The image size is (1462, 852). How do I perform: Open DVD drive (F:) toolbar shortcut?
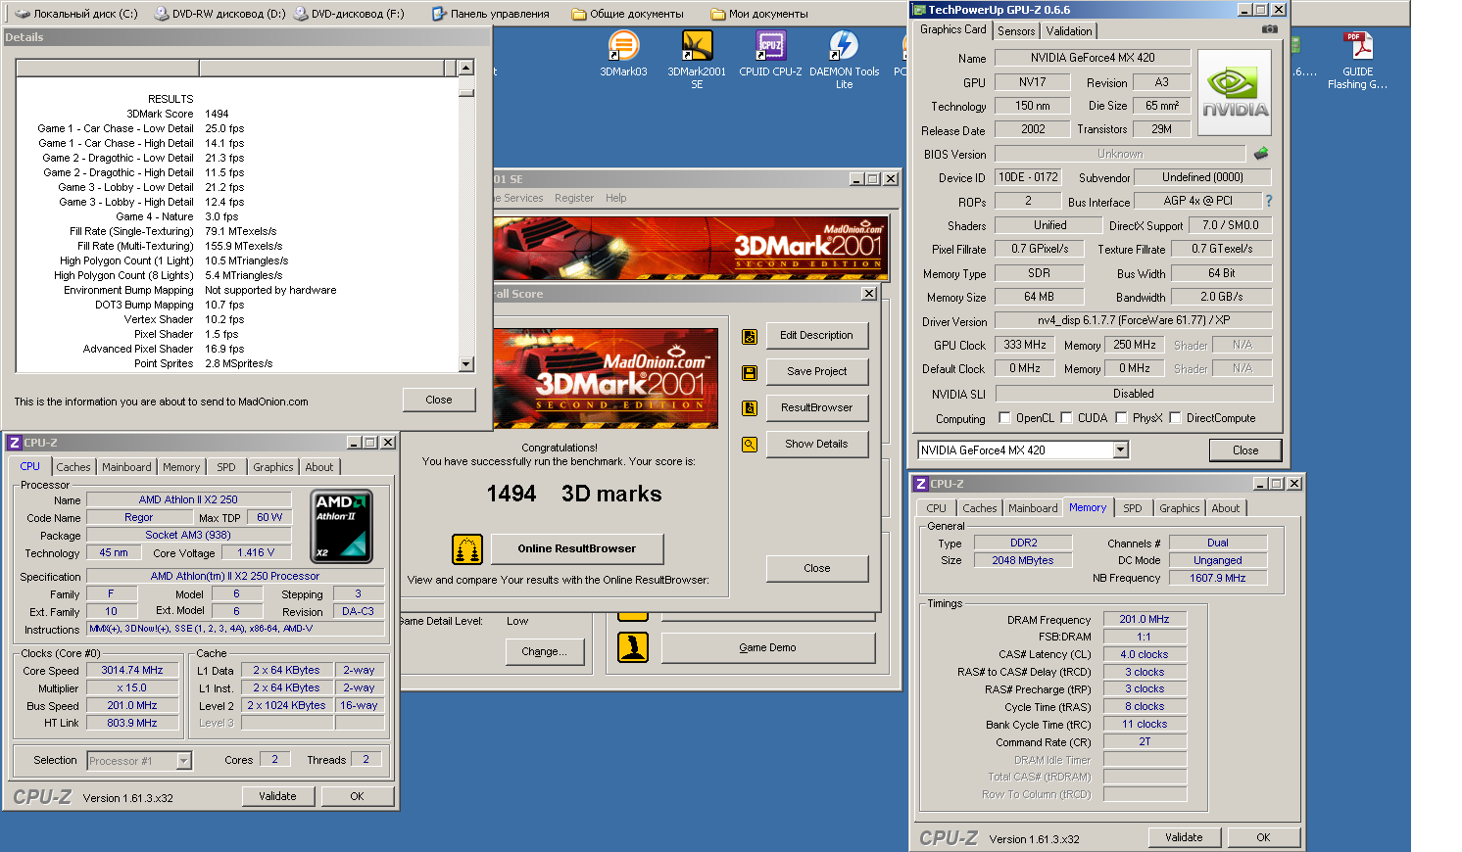point(349,14)
